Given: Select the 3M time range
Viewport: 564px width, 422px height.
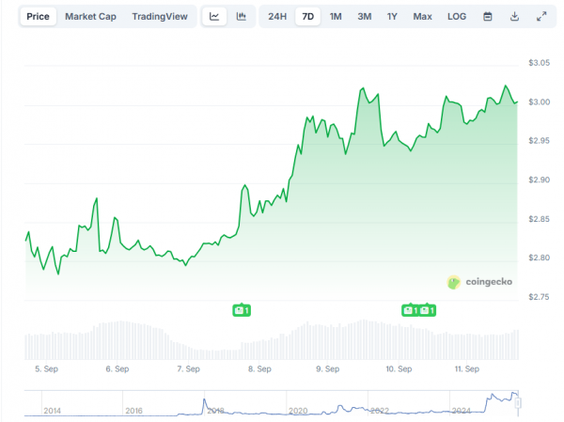Looking at the screenshot, I should [x=364, y=17].
